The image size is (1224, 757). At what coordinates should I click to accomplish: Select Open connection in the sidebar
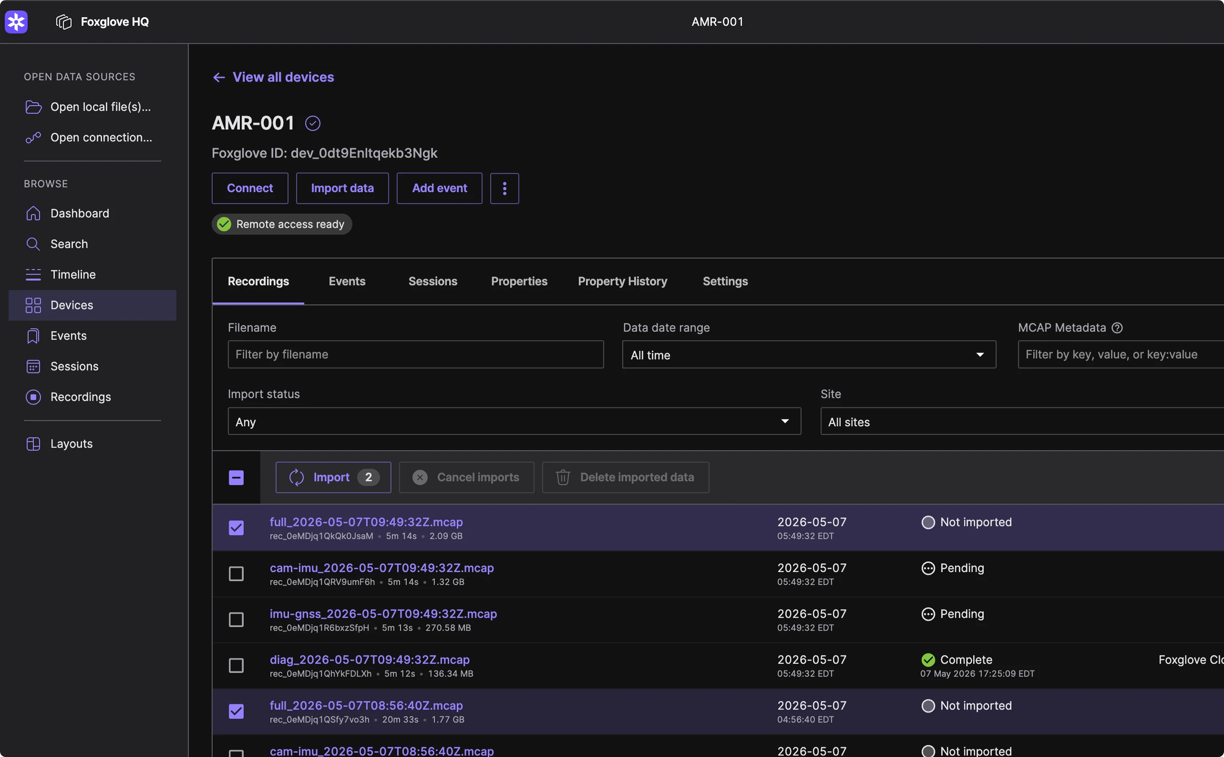click(92, 137)
